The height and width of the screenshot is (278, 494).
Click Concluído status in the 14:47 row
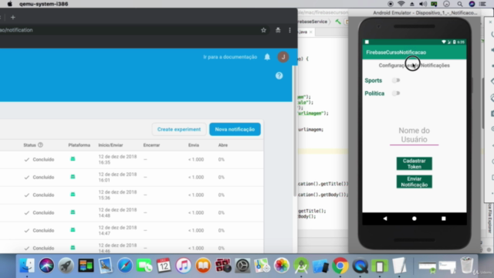tap(43, 230)
